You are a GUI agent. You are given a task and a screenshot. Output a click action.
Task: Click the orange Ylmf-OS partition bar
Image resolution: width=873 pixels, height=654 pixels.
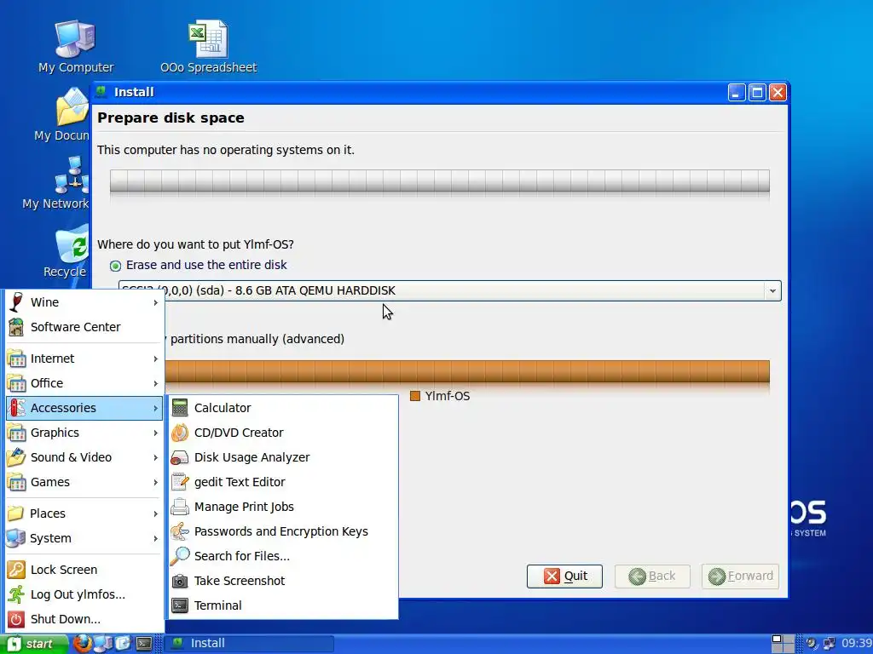(x=466, y=371)
